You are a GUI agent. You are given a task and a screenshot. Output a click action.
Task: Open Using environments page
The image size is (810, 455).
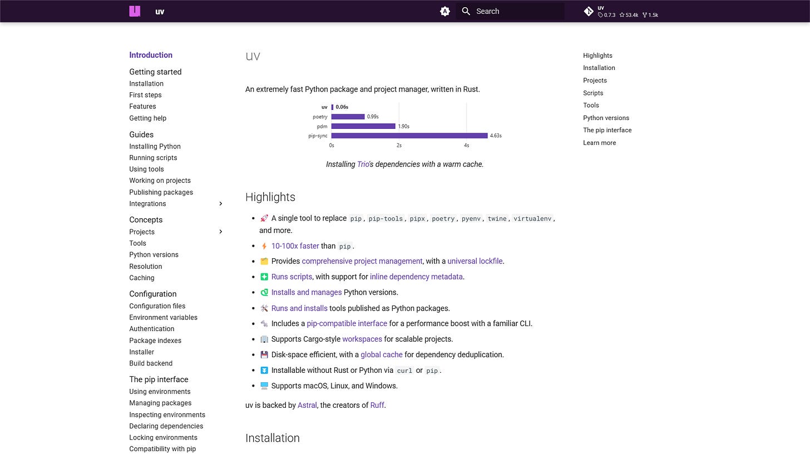pyautogui.click(x=160, y=392)
